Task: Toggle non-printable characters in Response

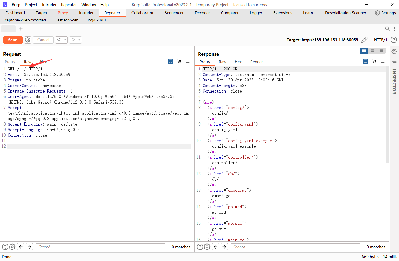Action: (x=374, y=61)
